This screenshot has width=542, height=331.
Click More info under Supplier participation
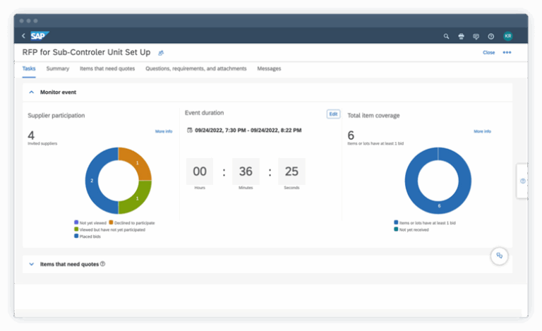pos(163,131)
